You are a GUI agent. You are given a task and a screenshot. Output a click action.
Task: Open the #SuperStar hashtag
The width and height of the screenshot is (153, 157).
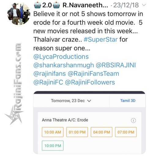101,39
